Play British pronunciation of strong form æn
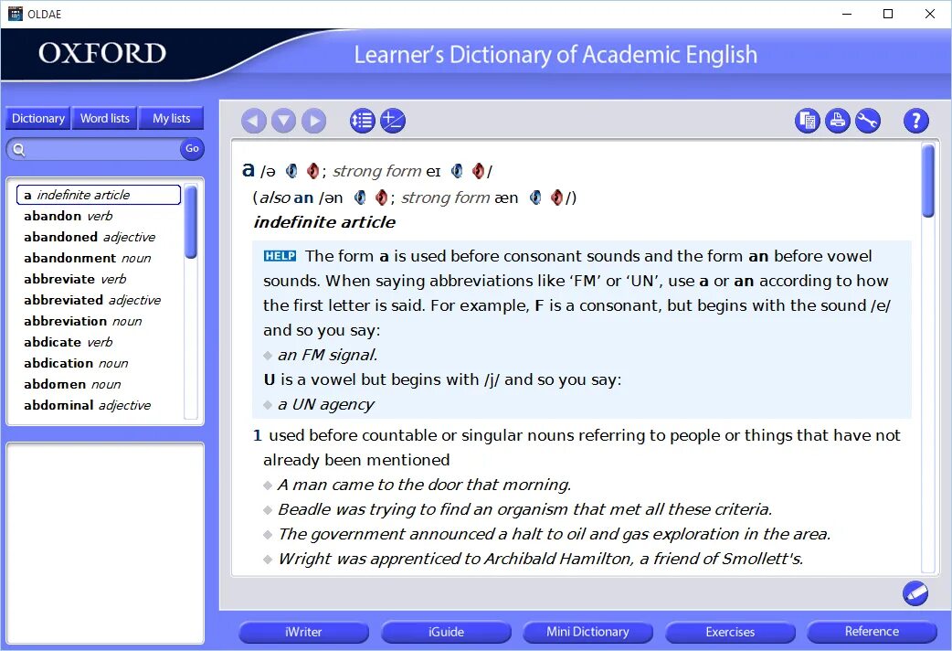 [x=535, y=197]
